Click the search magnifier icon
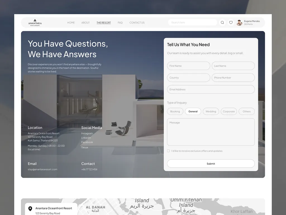286x215 pixels. (222, 23)
